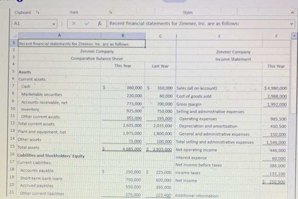This screenshot has height=199, width=298.
Task: Select gross margin value 1,992,000
Action: coord(277,105)
